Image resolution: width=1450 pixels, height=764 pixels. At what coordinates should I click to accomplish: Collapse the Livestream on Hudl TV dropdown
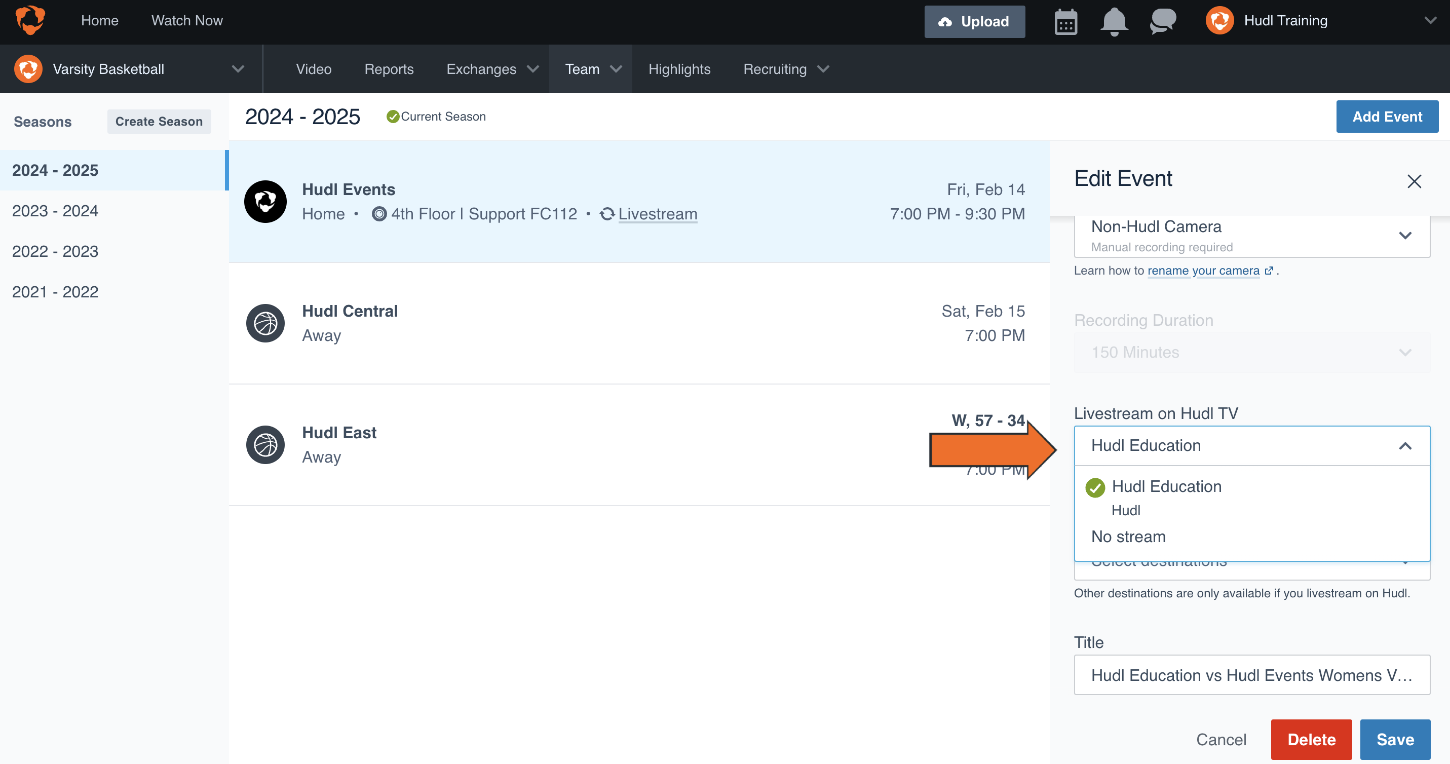(x=1251, y=446)
